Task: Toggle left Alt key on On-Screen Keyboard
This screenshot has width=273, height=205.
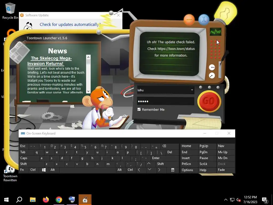Action: (54, 170)
